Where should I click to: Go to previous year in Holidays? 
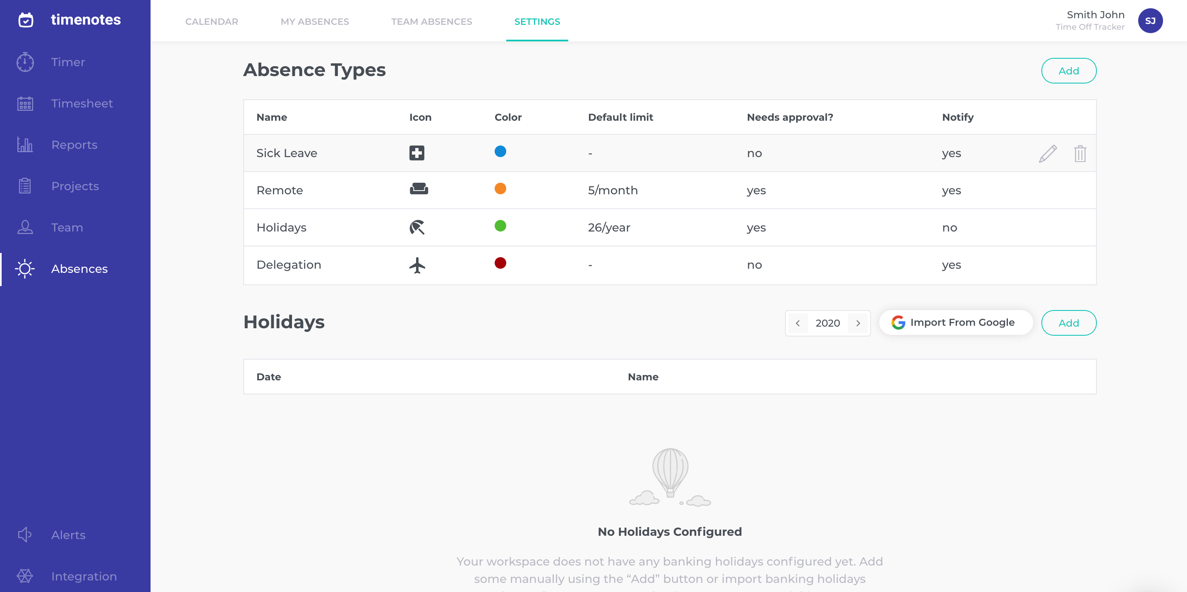798,323
